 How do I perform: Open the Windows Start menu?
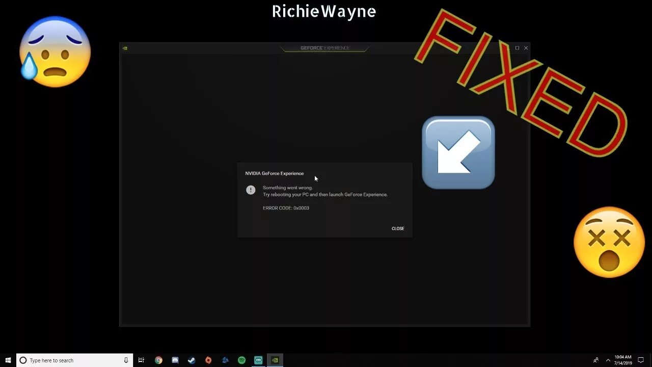(x=8, y=360)
